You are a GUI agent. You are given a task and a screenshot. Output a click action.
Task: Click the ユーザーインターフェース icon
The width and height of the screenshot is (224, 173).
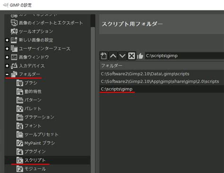(x=14, y=48)
